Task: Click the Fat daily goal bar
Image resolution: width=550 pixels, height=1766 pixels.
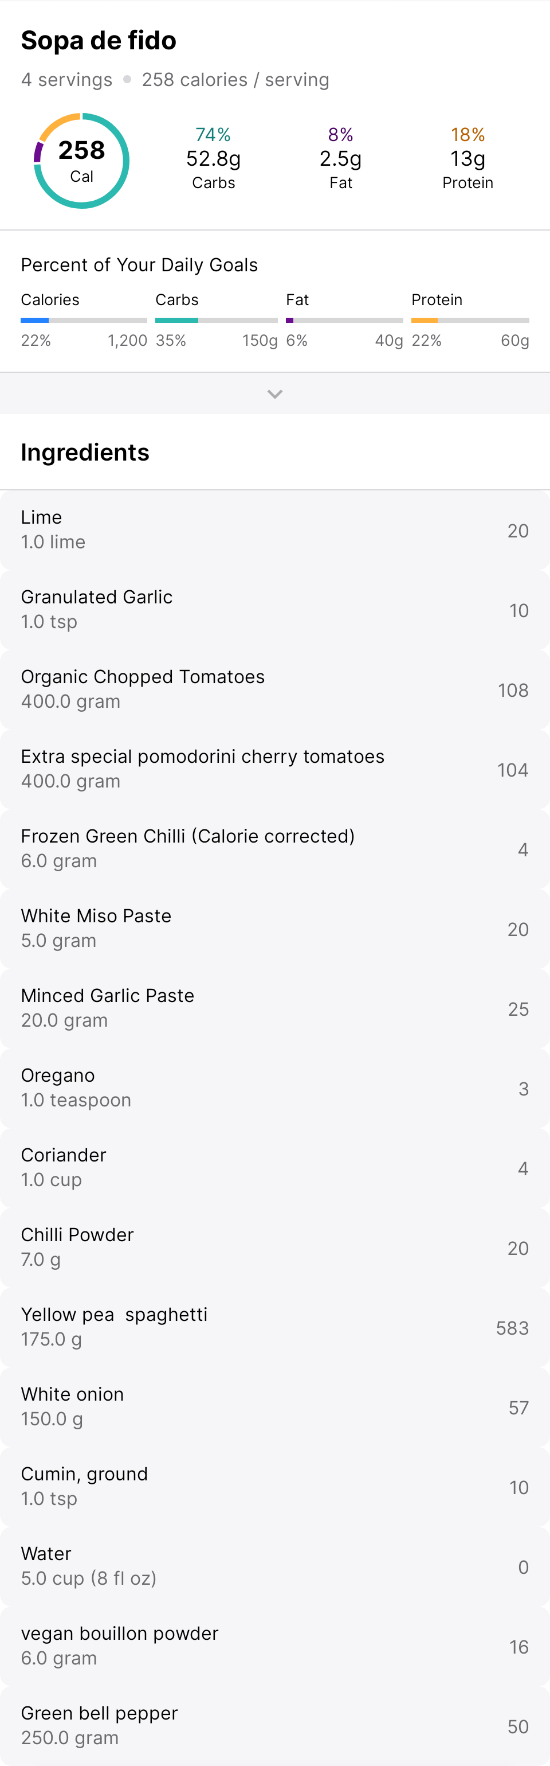Action: point(344,320)
